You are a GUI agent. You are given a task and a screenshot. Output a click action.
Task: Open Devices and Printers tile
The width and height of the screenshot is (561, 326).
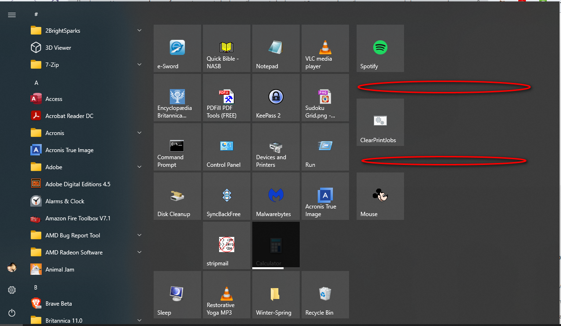tap(276, 147)
